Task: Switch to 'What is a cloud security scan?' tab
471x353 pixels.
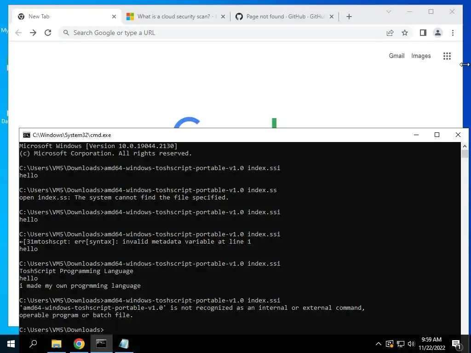Action: [x=176, y=17]
